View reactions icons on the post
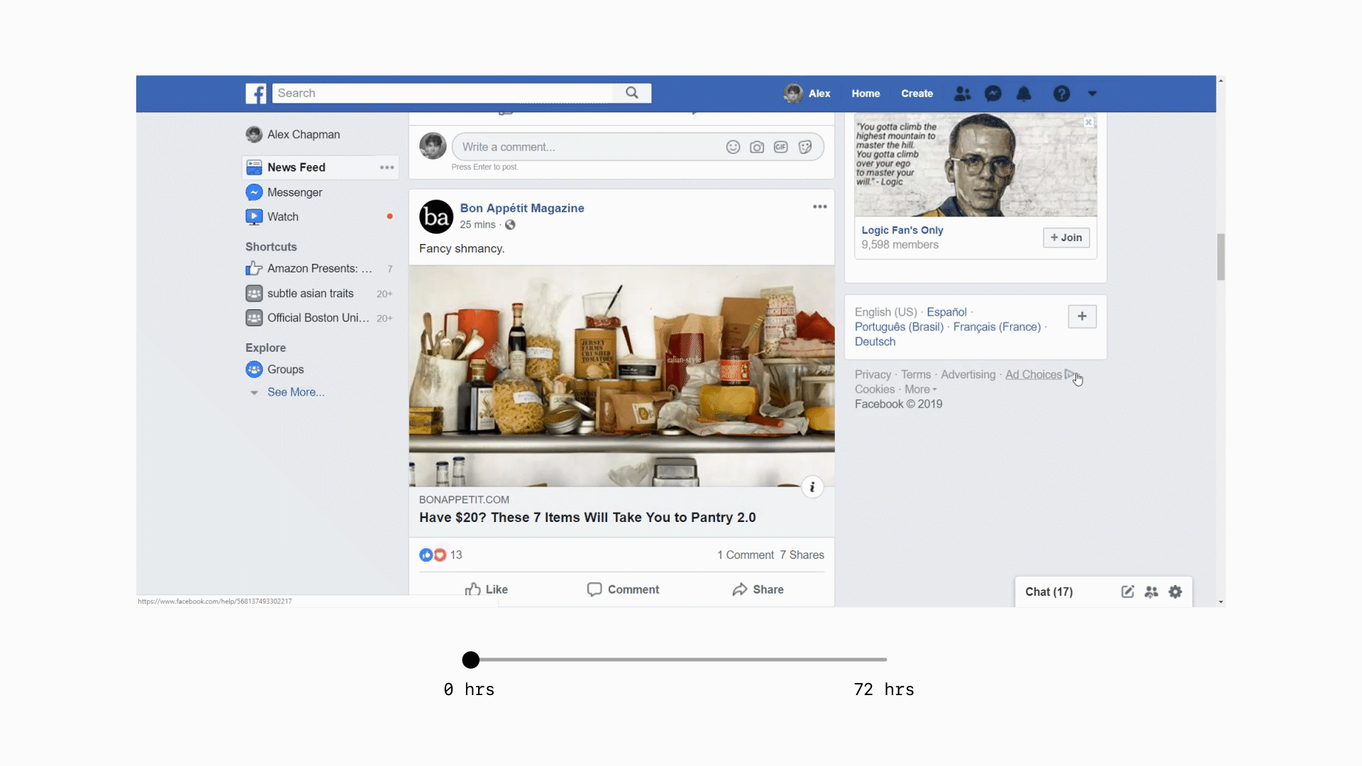The width and height of the screenshot is (1362, 766). click(433, 555)
